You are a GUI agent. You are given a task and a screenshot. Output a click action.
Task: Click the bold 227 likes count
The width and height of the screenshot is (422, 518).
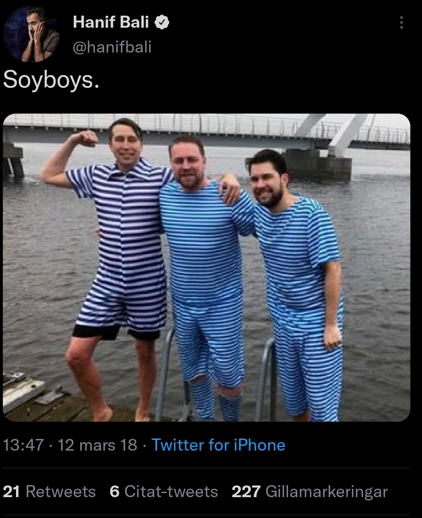246,492
